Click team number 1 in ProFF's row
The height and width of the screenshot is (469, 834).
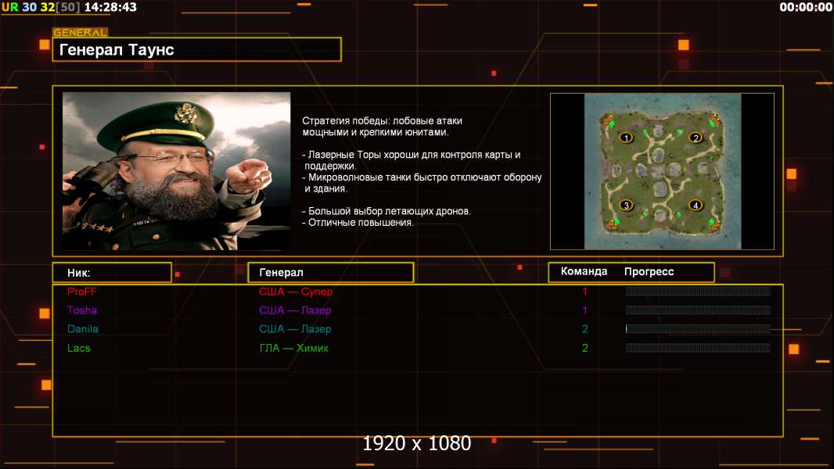click(584, 292)
